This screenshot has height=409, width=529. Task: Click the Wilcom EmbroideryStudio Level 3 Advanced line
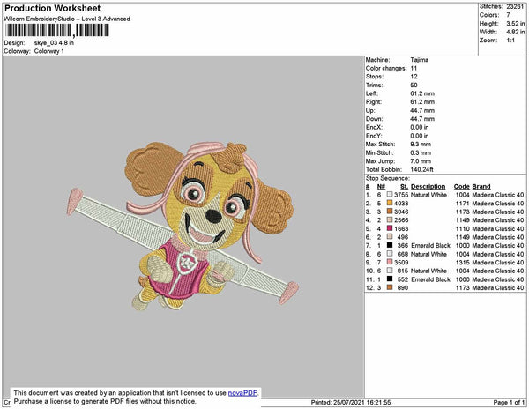67,19
